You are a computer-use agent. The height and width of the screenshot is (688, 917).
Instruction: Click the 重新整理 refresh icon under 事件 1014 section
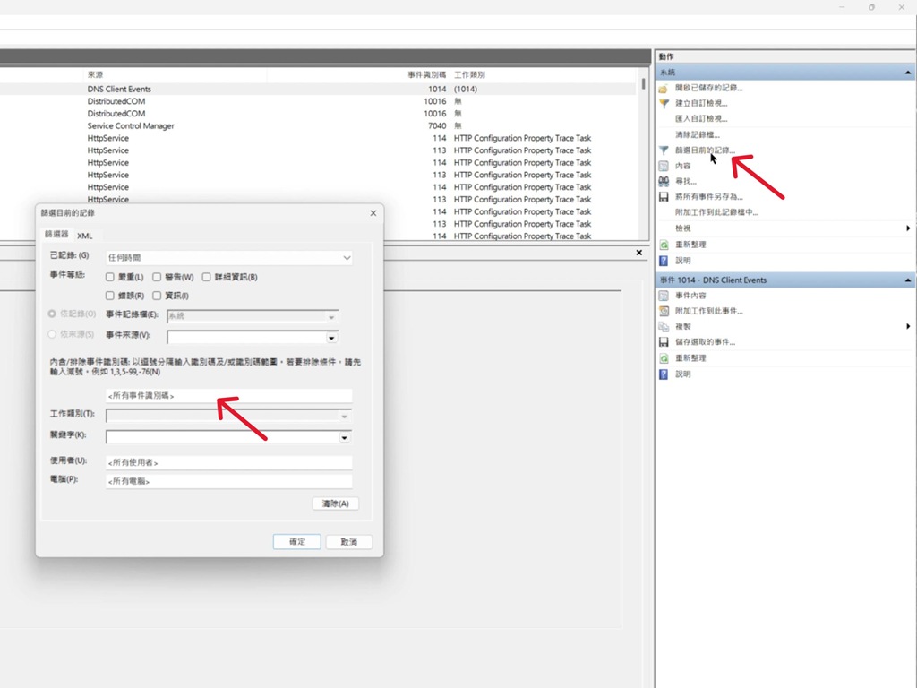coord(664,358)
